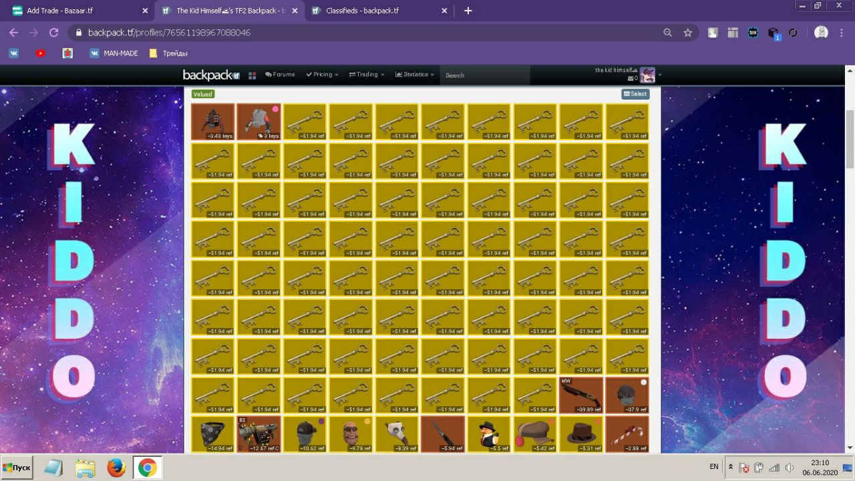Expand the Pricing dropdown menu
The image size is (855, 481).
pos(322,75)
